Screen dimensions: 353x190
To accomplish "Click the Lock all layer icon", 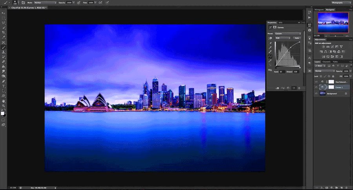I will coord(333,76).
